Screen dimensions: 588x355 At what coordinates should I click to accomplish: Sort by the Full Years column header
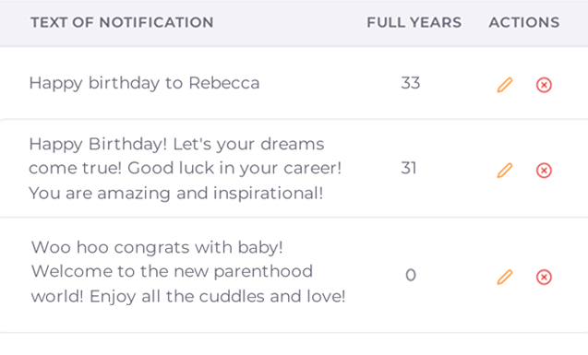(414, 22)
